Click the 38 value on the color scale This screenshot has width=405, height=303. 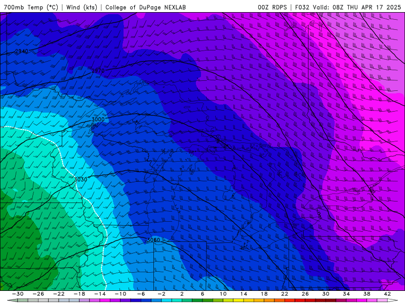[x=367, y=294]
